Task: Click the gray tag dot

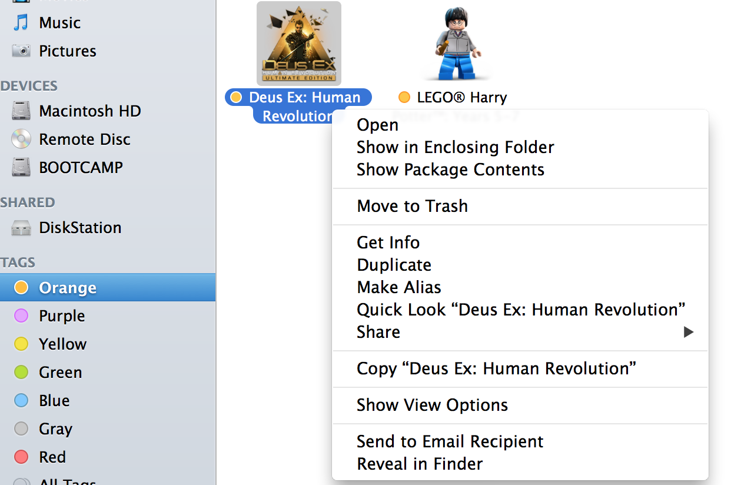Action: (21, 429)
